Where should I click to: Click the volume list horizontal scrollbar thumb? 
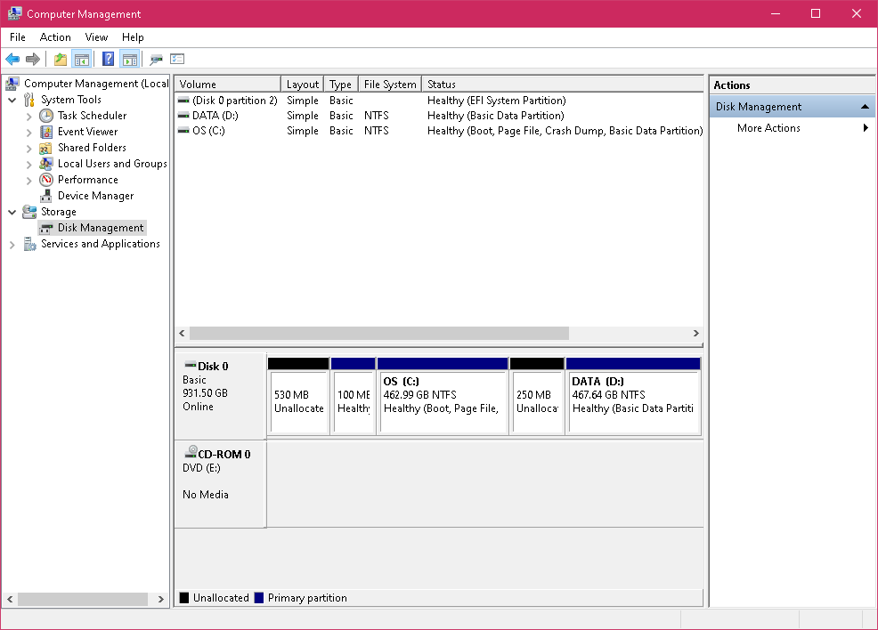379,334
